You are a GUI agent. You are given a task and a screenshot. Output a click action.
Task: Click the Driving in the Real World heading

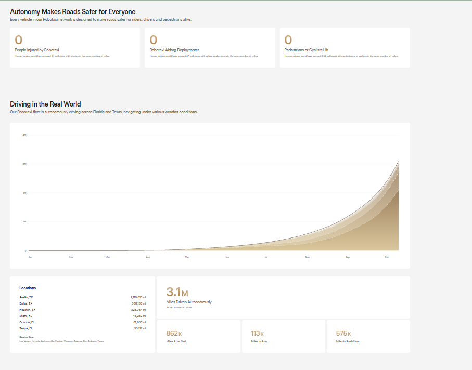[x=45, y=104]
